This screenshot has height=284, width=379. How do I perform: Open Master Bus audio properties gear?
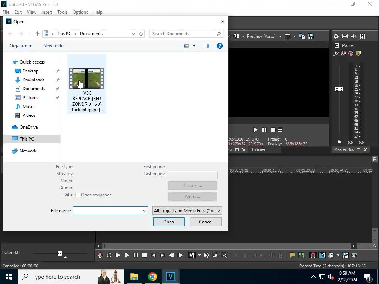pyautogui.click(x=336, y=36)
